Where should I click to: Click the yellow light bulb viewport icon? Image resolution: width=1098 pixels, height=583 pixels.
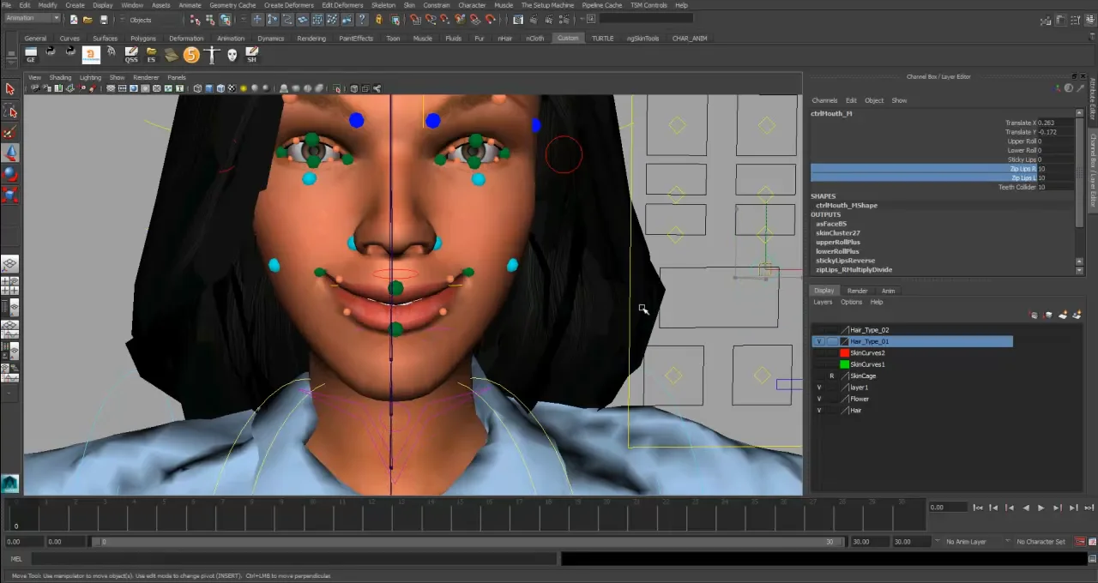(x=244, y=88)
